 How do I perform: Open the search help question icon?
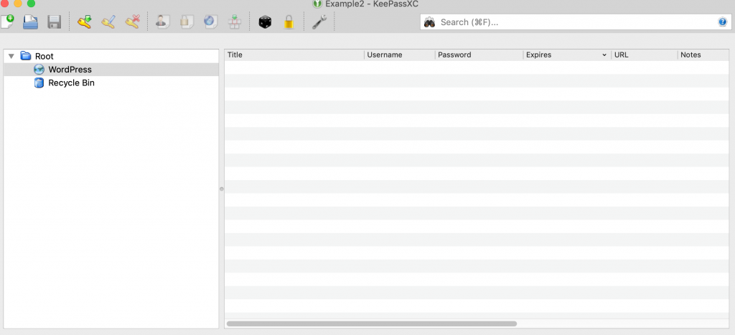(722, 22)
